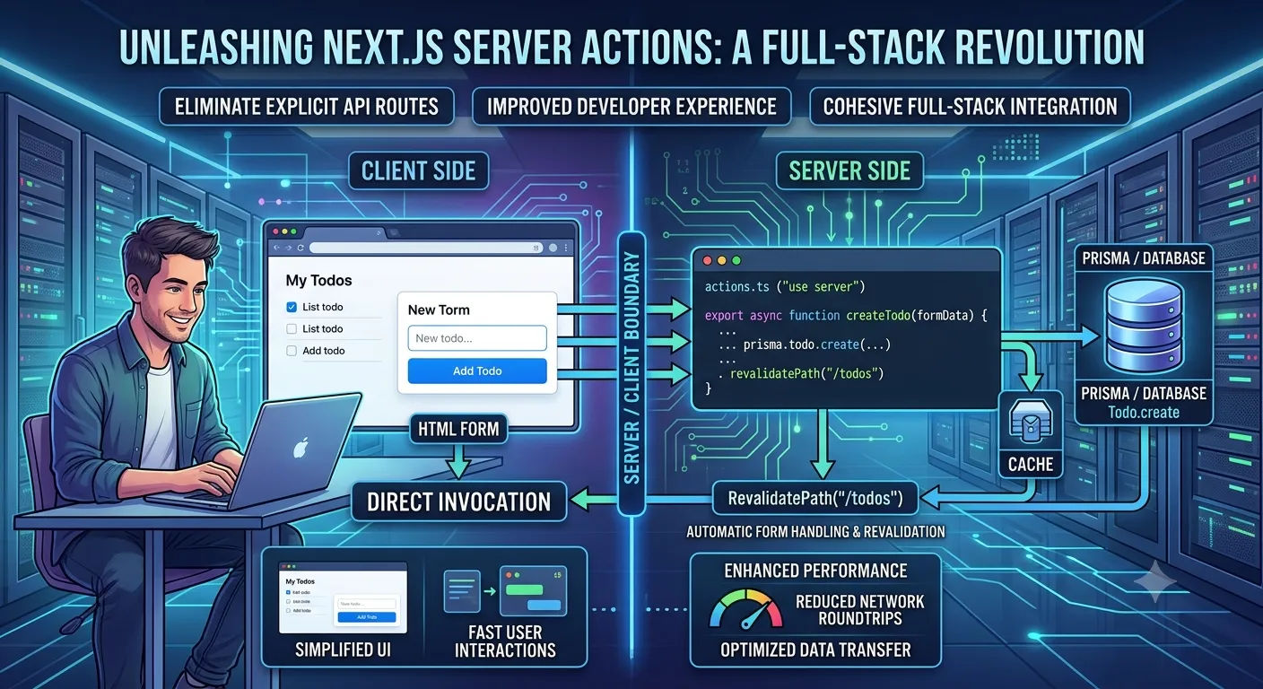Click the browser profile avatar circle
Viewport: 1263px width, 689px height.
[x=553, y=248]
